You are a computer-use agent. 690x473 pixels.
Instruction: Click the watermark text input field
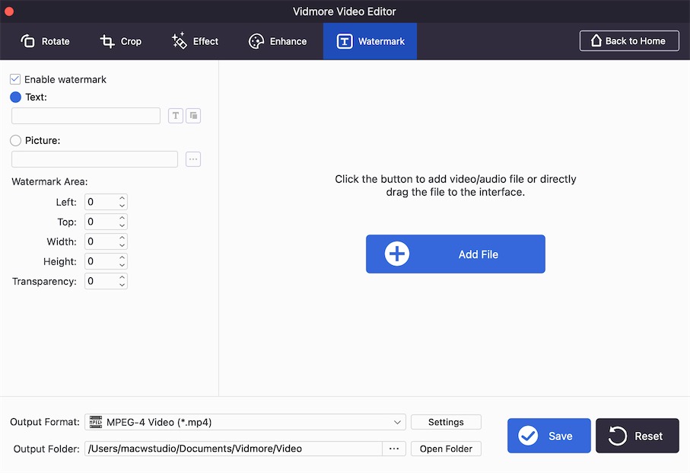point(86,116)
